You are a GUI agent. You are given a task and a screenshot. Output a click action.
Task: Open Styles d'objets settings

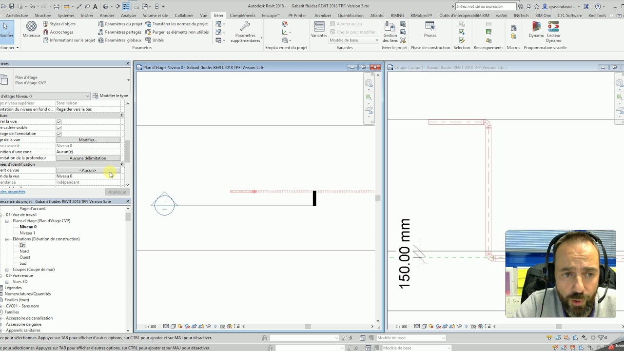[59, 24]
